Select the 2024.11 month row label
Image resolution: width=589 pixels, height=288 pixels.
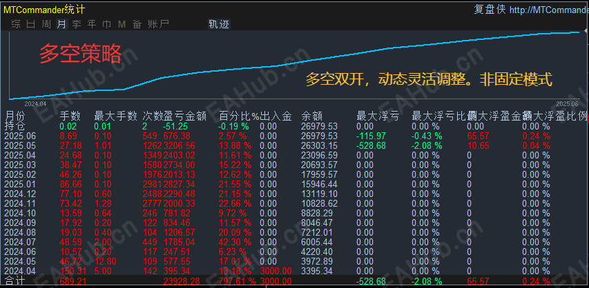pyautogui.click(x=19, y=203)
